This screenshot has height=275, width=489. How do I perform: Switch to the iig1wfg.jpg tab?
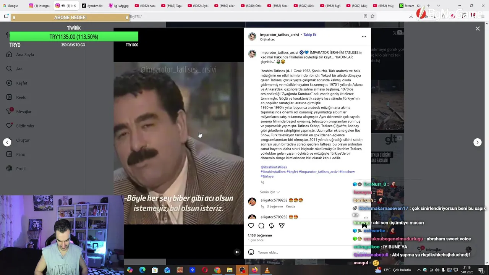tap(118, 6)
